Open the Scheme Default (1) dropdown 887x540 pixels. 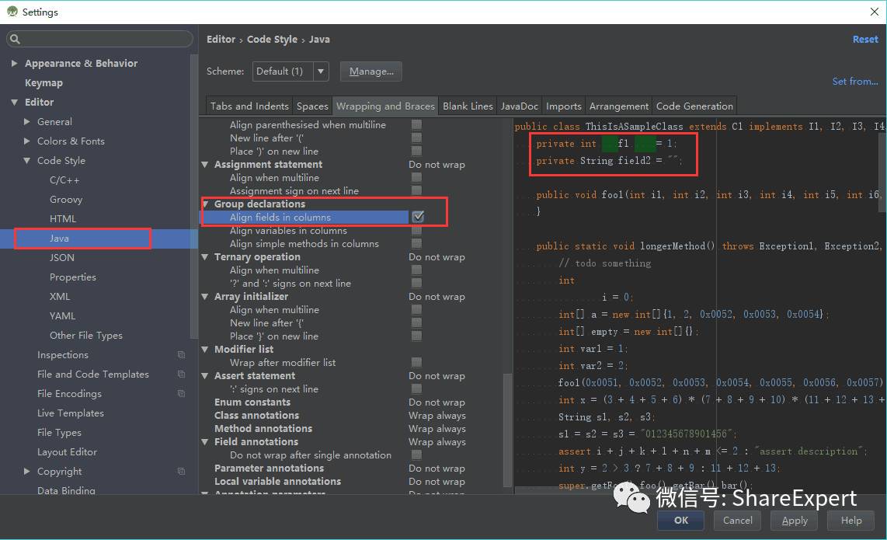point(290,71)
